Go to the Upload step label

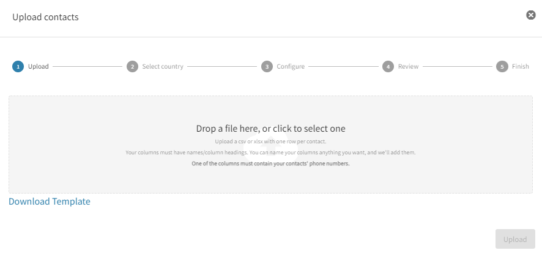click(39, 67)
